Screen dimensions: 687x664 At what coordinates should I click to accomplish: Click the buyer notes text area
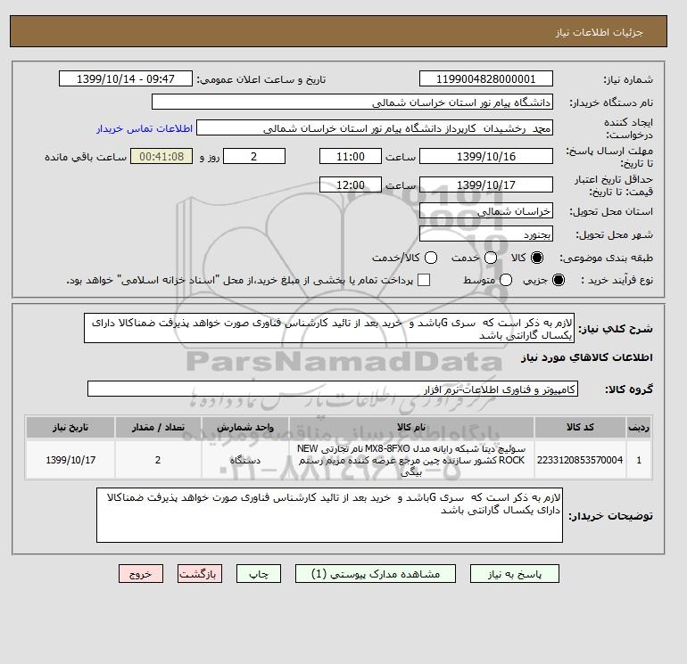(x=329, y=515)
